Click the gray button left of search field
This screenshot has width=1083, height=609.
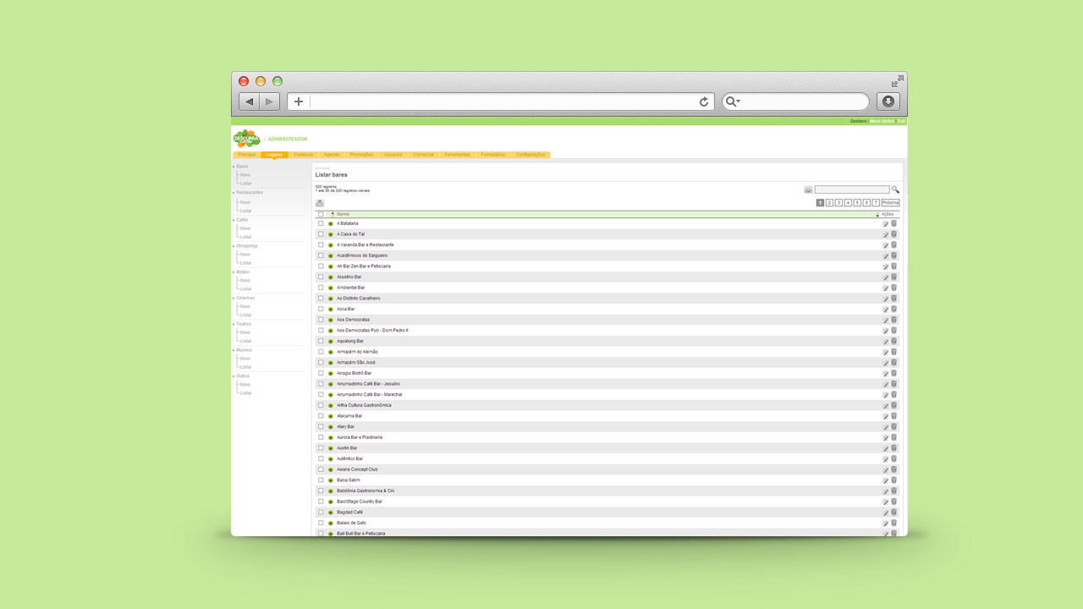click(808, 189)
